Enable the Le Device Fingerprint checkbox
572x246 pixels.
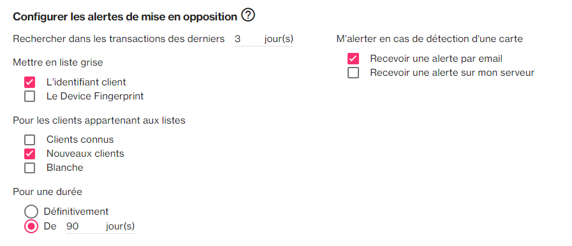point(29,97)
